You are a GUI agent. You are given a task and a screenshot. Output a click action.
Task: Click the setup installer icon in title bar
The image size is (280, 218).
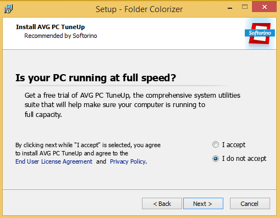pyautogui.click(x=8, y=9)
